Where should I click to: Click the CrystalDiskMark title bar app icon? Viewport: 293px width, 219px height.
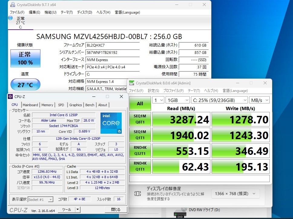click(132, 83)
